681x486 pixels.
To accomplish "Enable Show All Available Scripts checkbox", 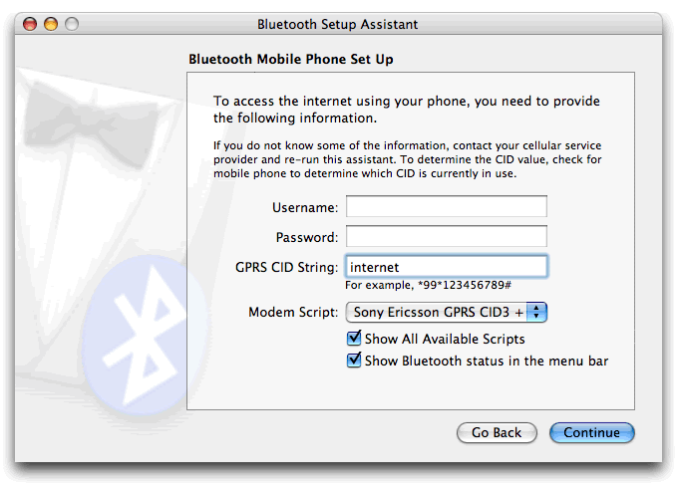I will point(354,340).
